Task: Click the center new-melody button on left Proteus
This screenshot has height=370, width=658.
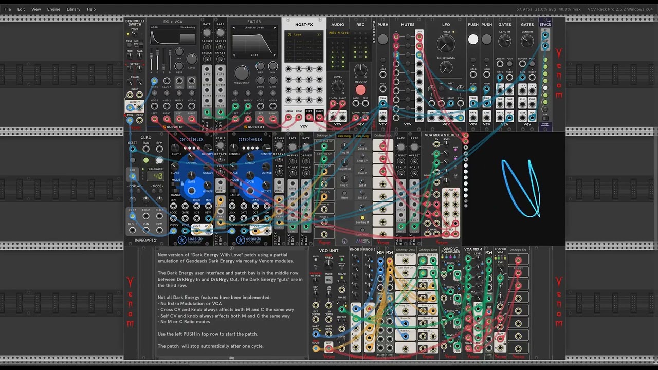Action: (191, 191)
